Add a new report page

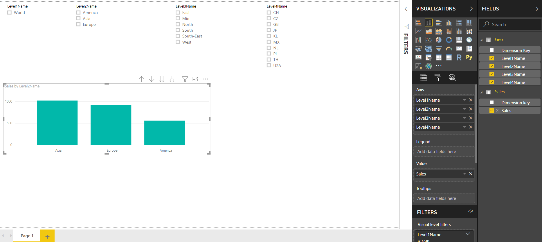47,236
